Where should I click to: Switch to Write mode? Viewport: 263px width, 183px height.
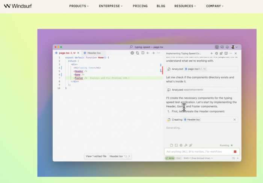coord(170,158)
